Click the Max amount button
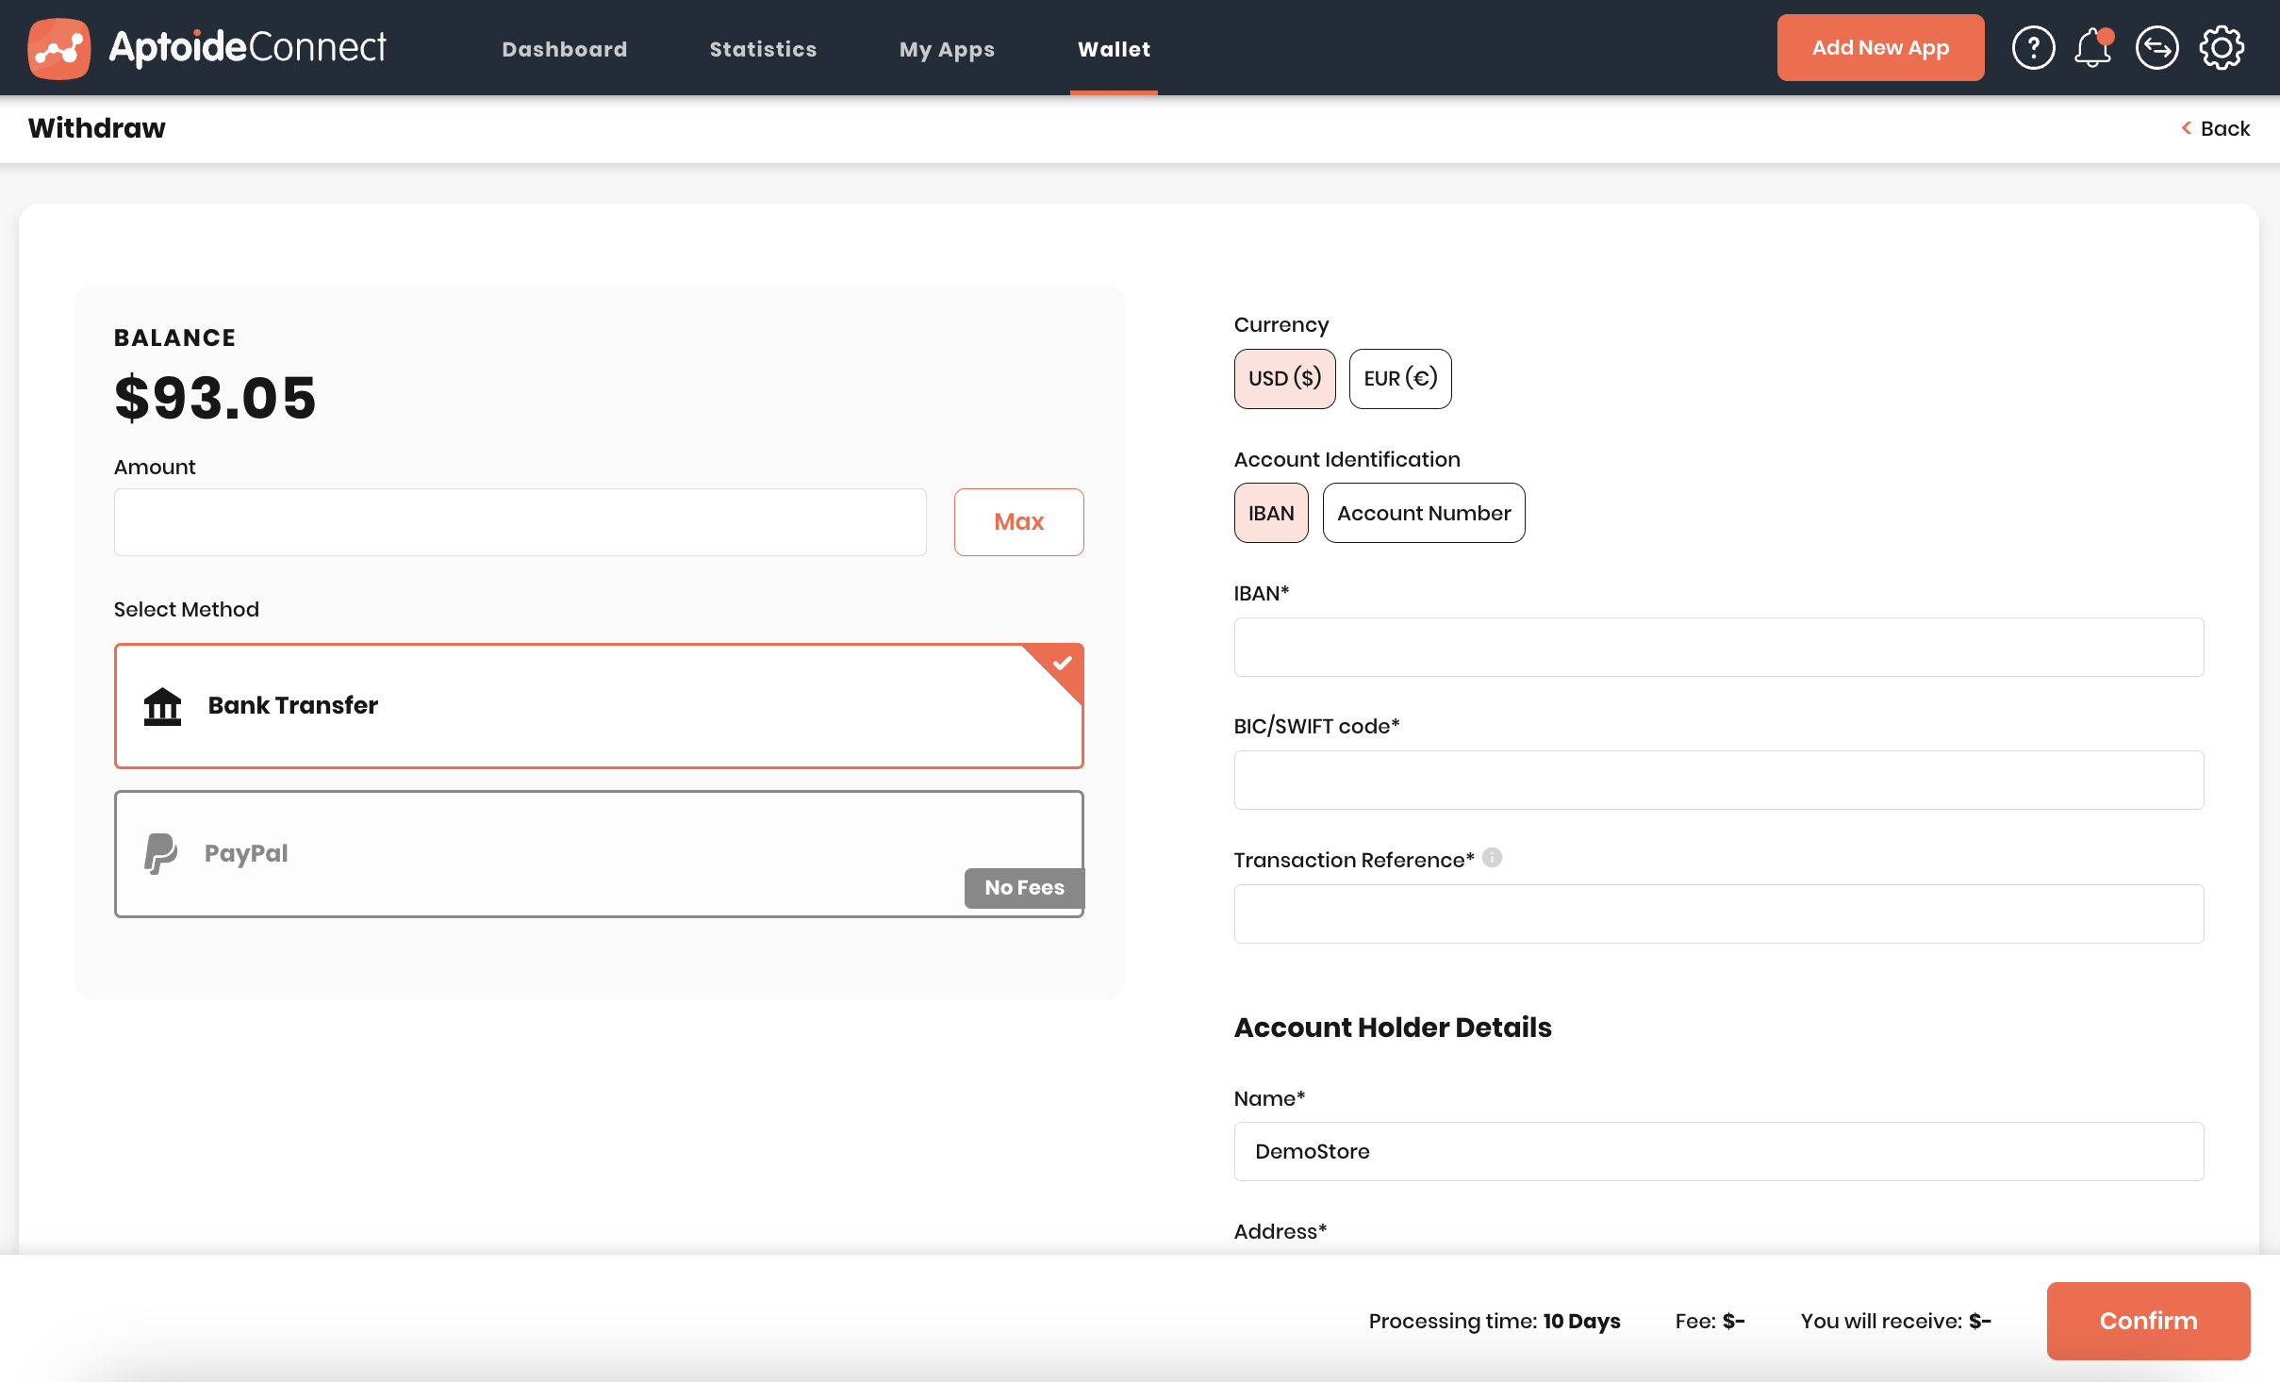Viewport: 2280px width, 1382px height. pos(1018,522)
